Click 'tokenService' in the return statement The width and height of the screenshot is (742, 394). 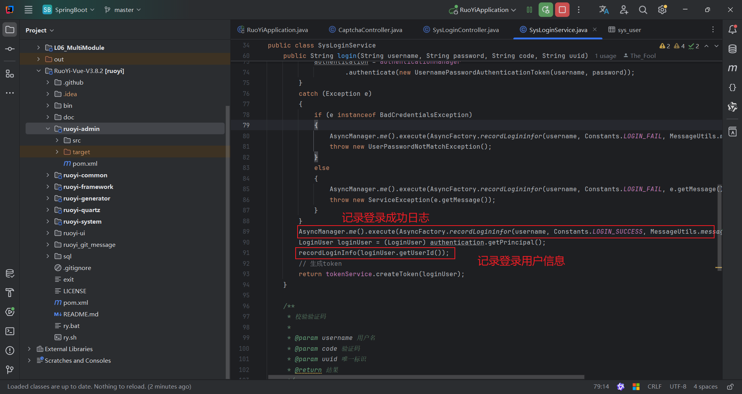pos(349,274)
